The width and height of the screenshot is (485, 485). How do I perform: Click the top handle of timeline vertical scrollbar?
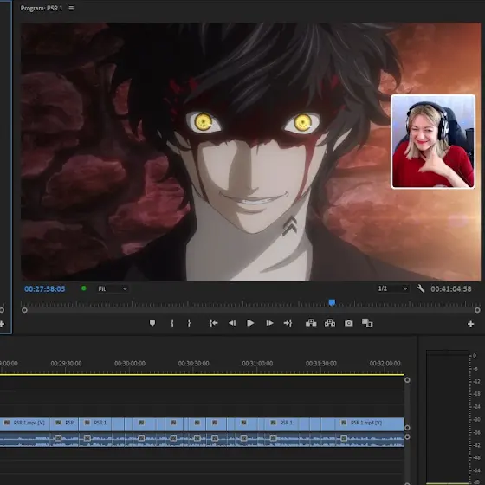tap(407, 380)
